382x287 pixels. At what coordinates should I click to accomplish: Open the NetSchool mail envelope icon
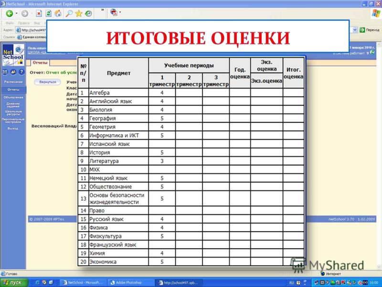(5, 72)
